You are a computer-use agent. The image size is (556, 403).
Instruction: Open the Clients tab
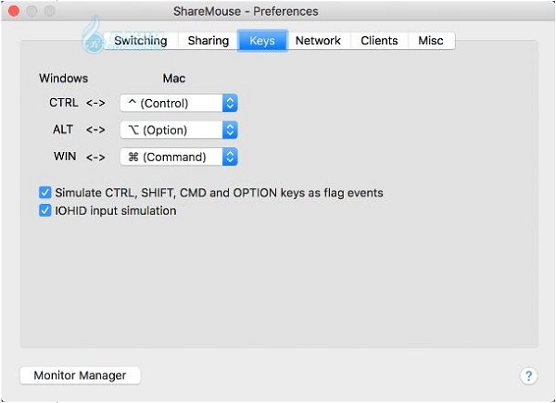click(379, 41)
